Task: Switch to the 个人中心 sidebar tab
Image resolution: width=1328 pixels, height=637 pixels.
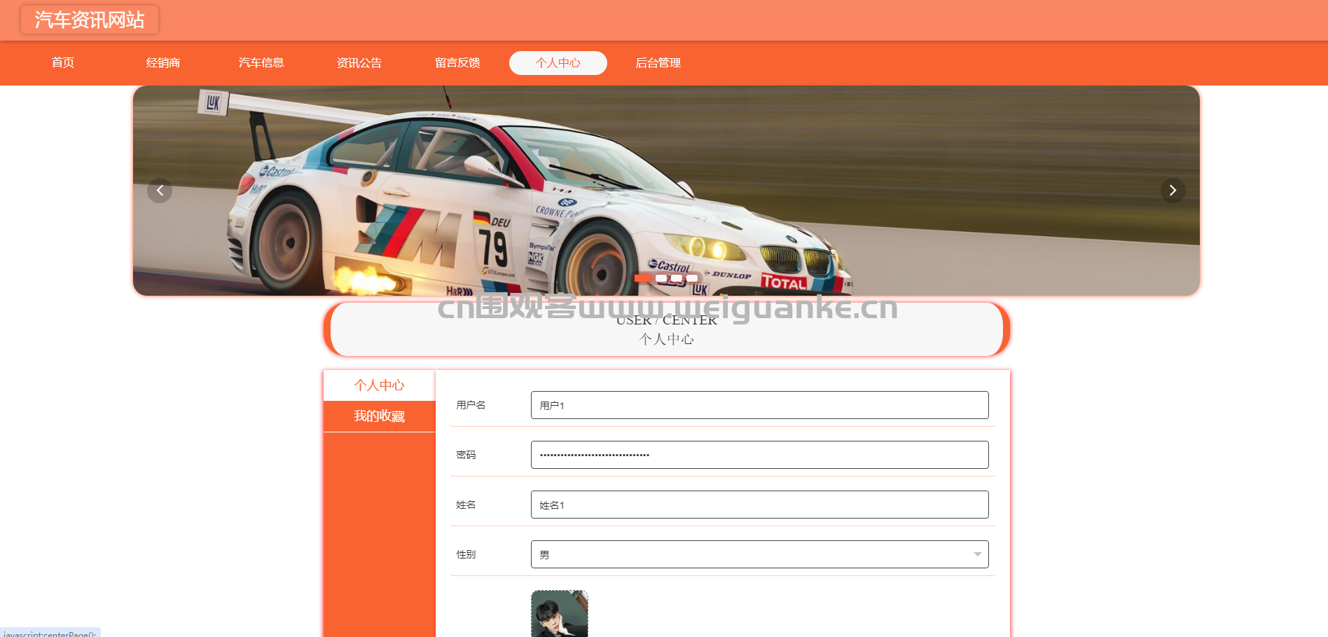Action: coord(379,385)
